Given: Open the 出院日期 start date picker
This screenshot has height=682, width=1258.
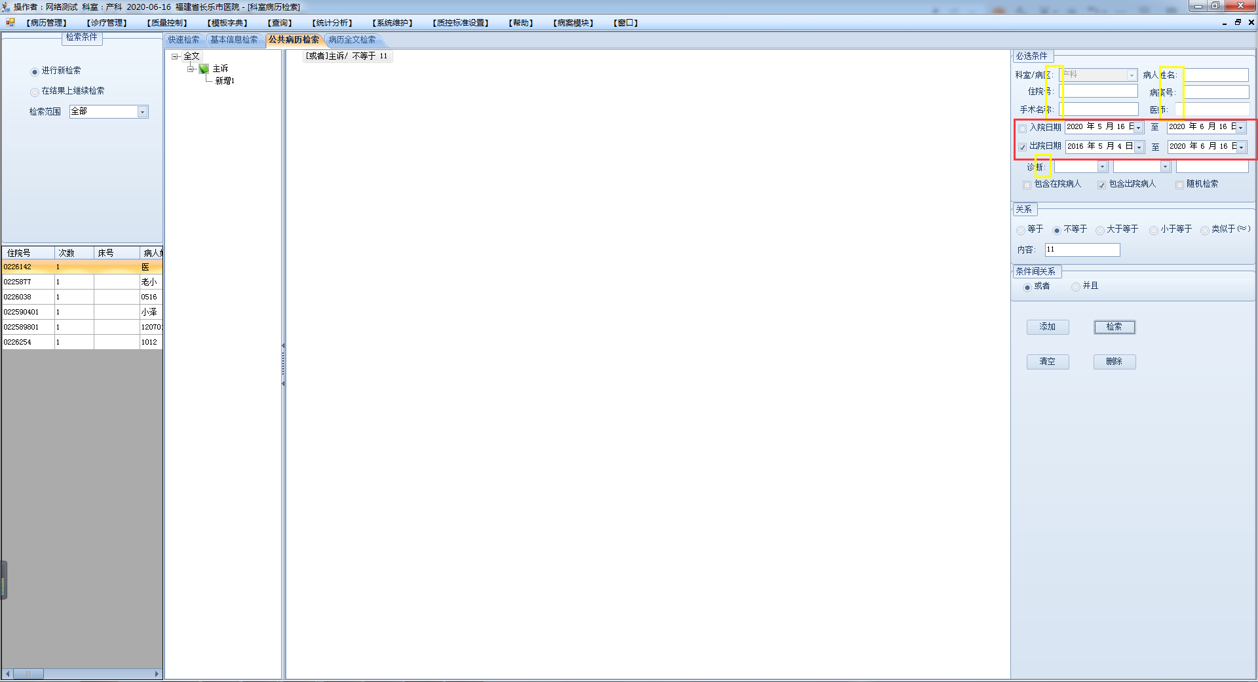Looking at the screenshot, I should click(1139, 147).
